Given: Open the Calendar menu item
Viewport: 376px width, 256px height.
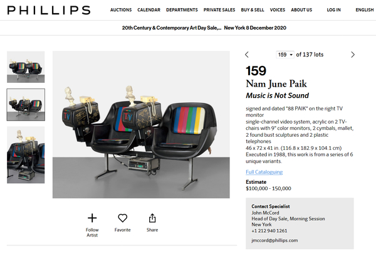Looking at the screenshot, I should [x=149, y=10].
